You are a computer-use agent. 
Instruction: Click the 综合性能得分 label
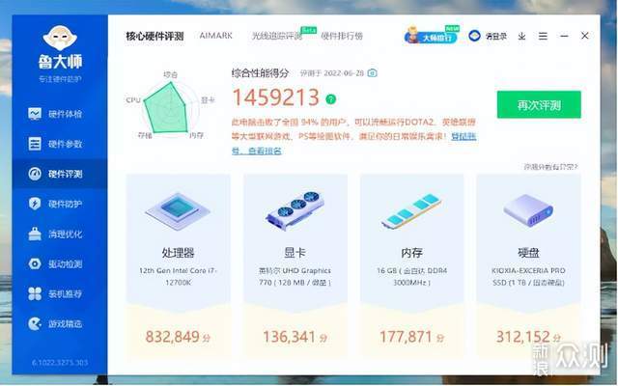(x=261, y=73)
